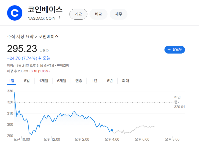Click the down arrow next to 오늘
This screenshot has height=144, width=199.
(40, 58)
